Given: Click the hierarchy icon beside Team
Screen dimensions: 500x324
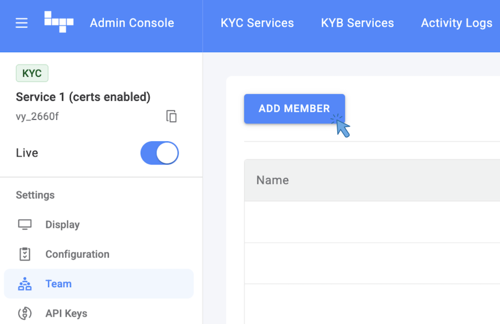Looking at the screenshot, I should tap(25, 284).
